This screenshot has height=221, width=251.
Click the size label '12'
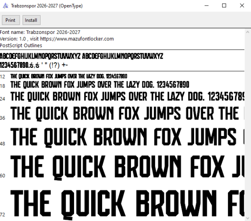3,77
